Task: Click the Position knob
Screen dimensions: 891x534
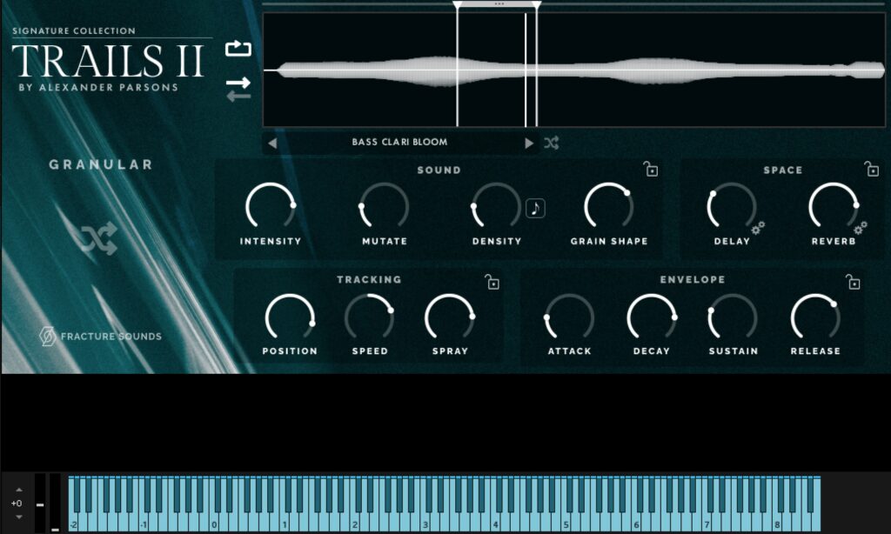Action: 290,318
